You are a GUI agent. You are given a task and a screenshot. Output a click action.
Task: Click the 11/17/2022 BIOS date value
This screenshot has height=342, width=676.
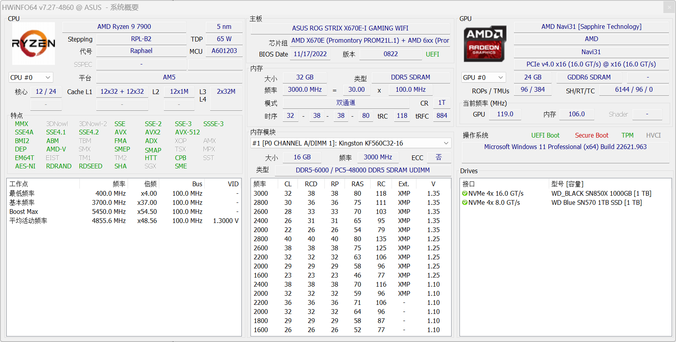click(310, 54)
